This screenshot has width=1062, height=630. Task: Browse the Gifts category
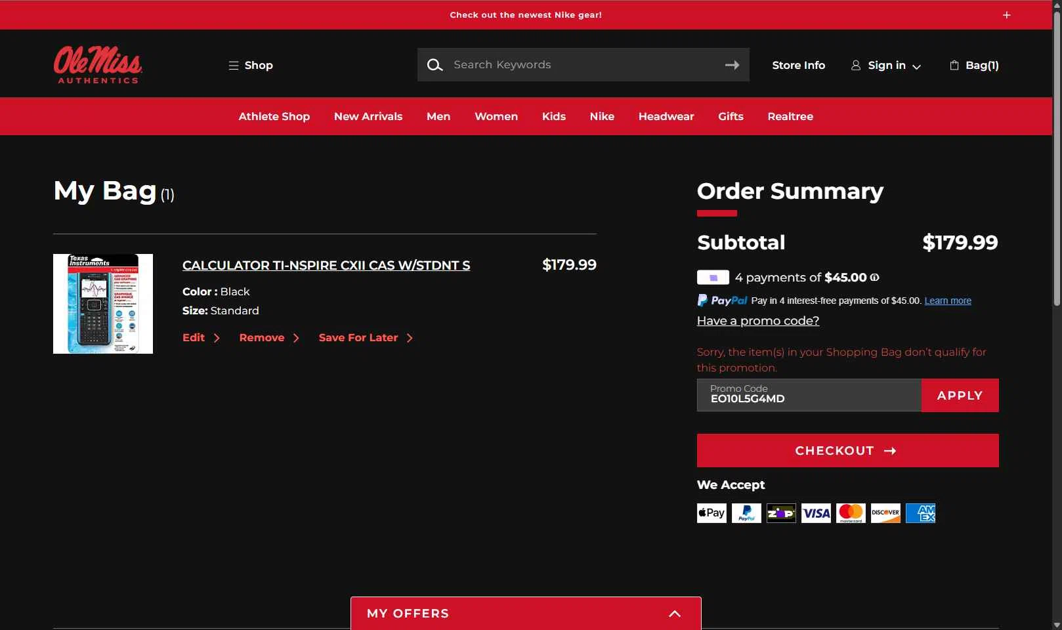[731, 116]
